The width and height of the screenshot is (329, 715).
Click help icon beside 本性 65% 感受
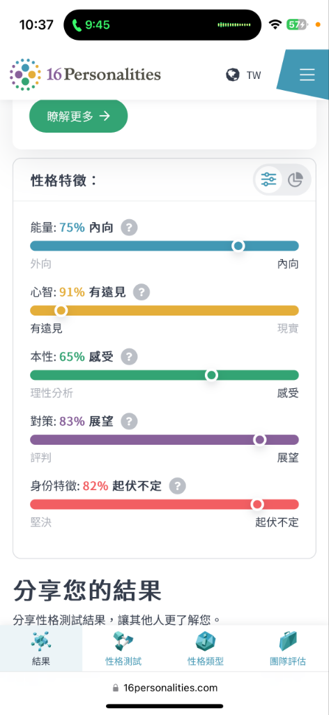coord(129,357)
